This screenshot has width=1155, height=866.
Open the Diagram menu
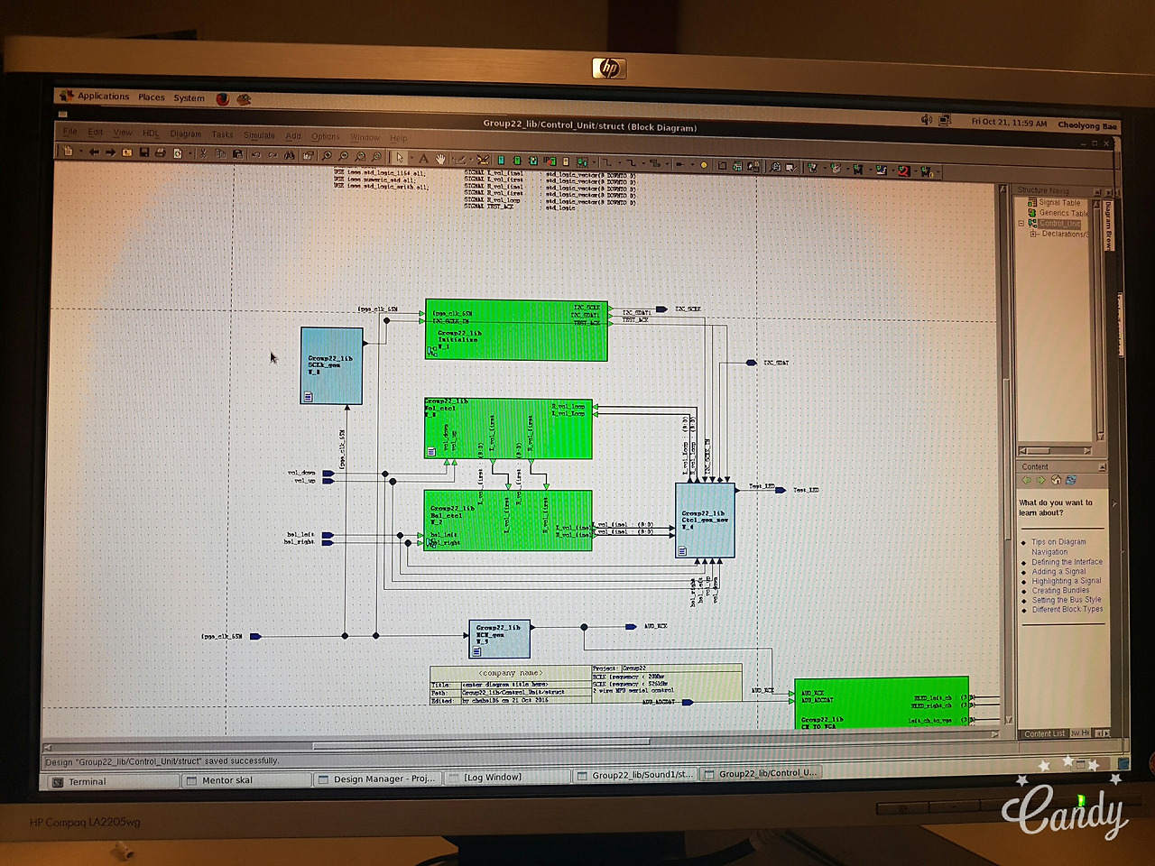coord(186,134)
